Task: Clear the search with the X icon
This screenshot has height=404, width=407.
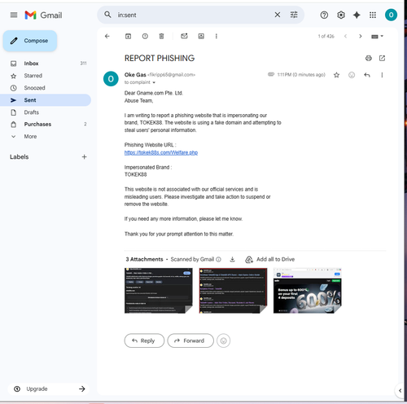Action: [x=278, y=15]
